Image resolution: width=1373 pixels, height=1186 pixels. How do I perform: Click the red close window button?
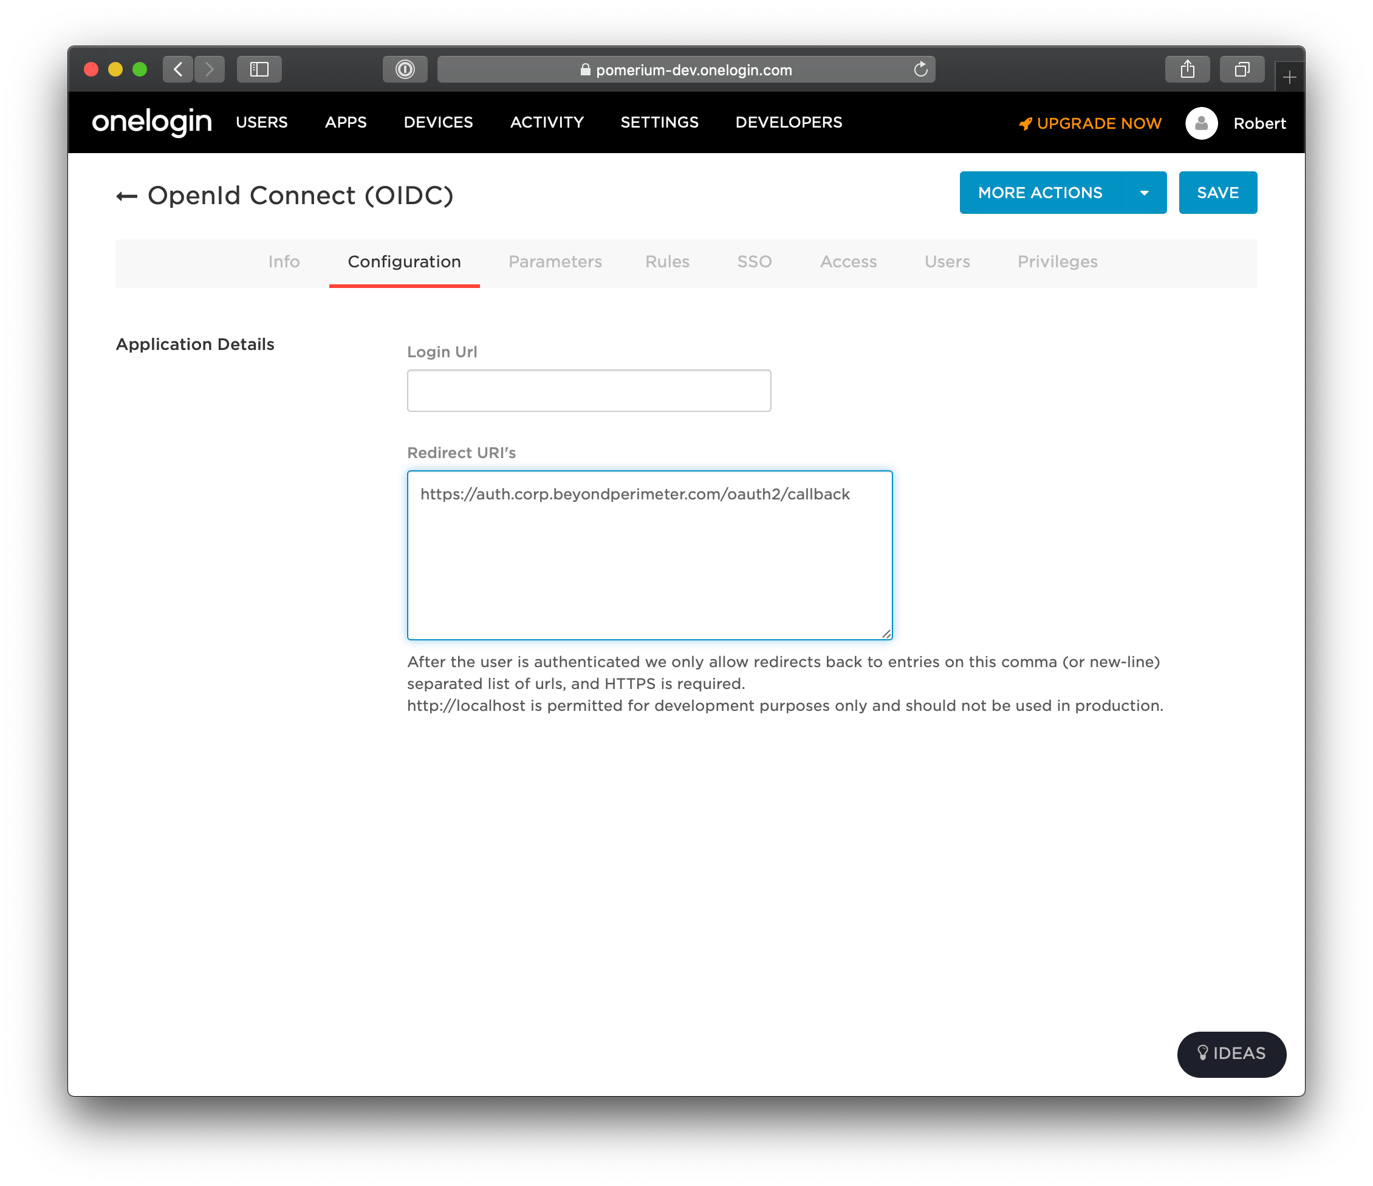92,69
